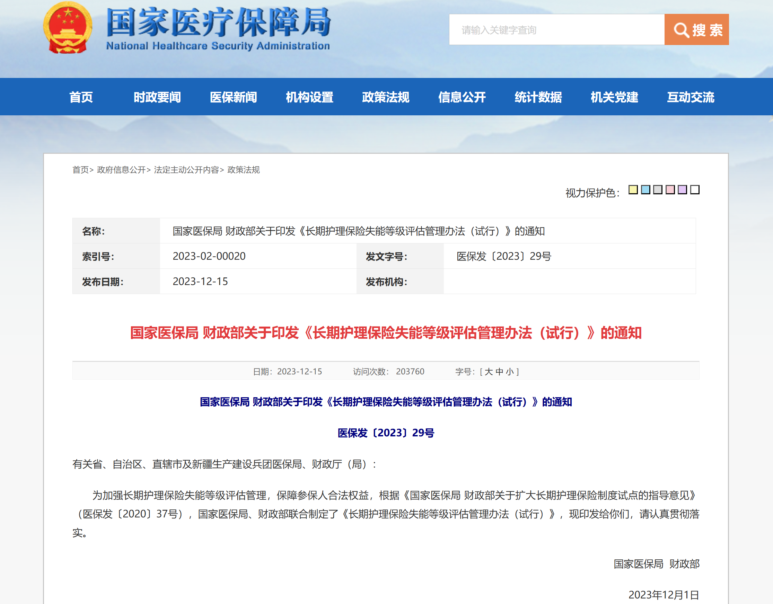Open the 时政要闻 navigation item
This screenshot has height=604, width=773.
click(157, 97)
